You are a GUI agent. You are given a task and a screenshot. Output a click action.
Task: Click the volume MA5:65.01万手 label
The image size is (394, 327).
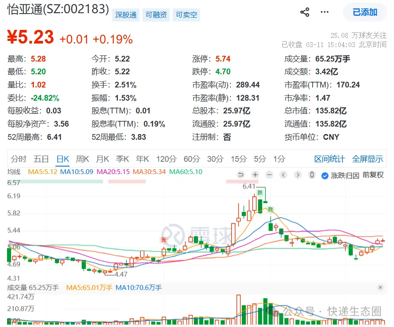(x=89, y=287)
